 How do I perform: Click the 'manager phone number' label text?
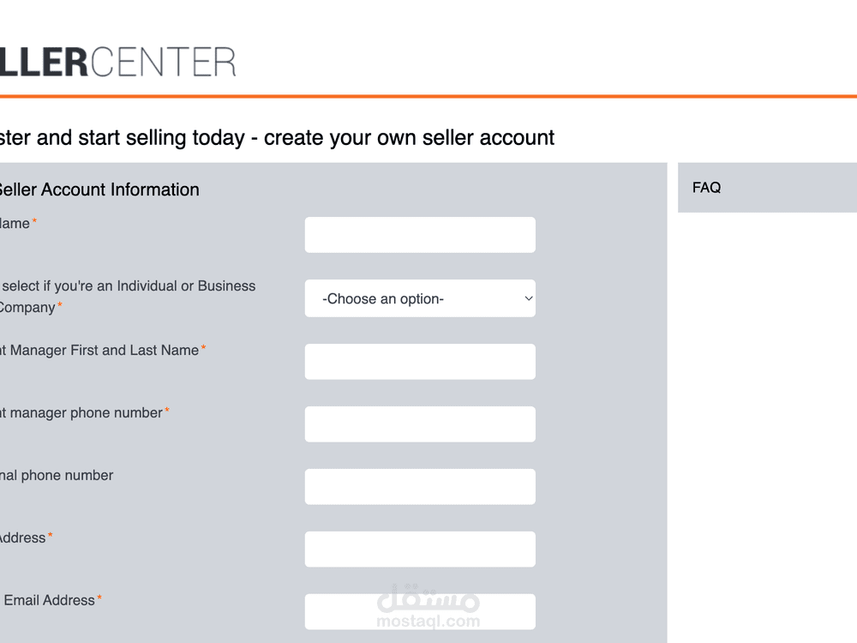pyautogui.click(x=82, y=412)
